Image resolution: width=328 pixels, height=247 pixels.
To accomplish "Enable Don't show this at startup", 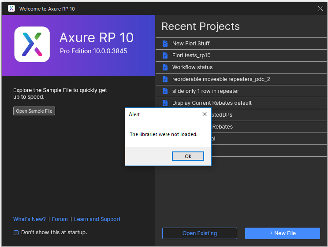I will [16, 232].
